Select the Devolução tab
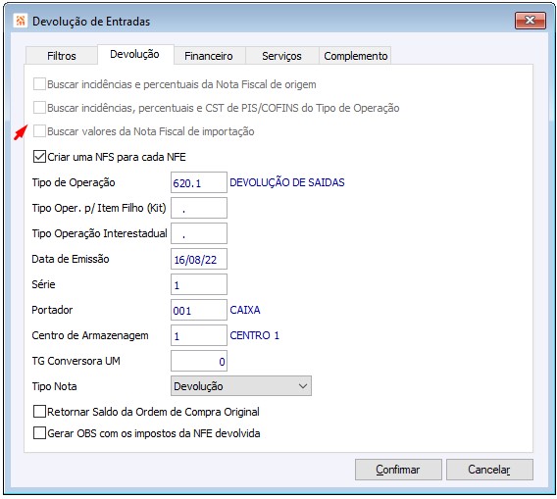The image size is (557, 499). click(x=135, y=54)
